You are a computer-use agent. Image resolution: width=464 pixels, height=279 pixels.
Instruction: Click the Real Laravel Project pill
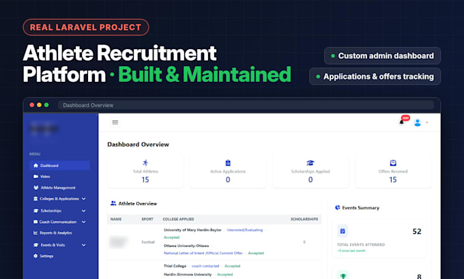coord(86,27)
